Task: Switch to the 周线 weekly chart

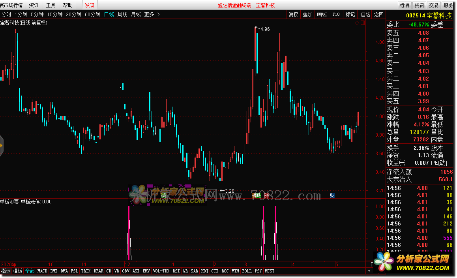Action: click(122, 14)
